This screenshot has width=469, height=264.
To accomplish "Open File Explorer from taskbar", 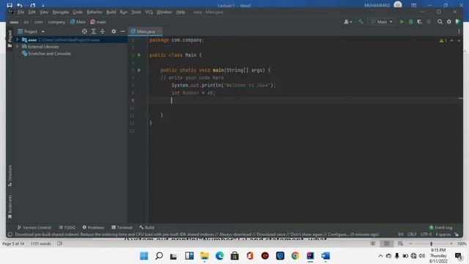I will tap(204, 256).
